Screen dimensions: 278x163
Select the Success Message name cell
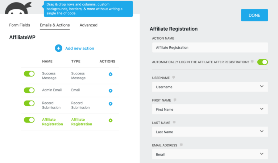[49, 76]
